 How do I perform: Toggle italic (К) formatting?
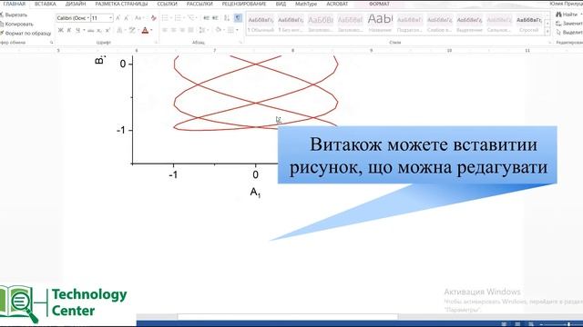(x=69, y=30)
